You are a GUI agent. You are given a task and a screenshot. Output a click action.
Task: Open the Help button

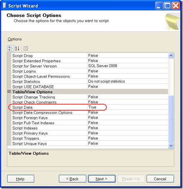point(21,179)
